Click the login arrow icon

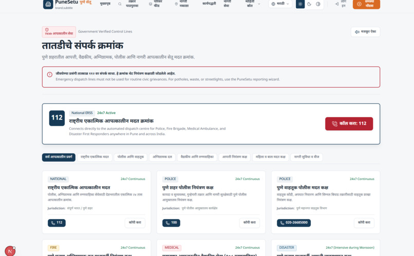(336, 4)
